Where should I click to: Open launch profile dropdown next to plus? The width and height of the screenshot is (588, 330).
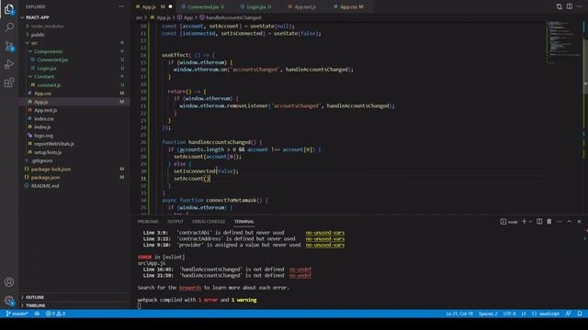531,222
